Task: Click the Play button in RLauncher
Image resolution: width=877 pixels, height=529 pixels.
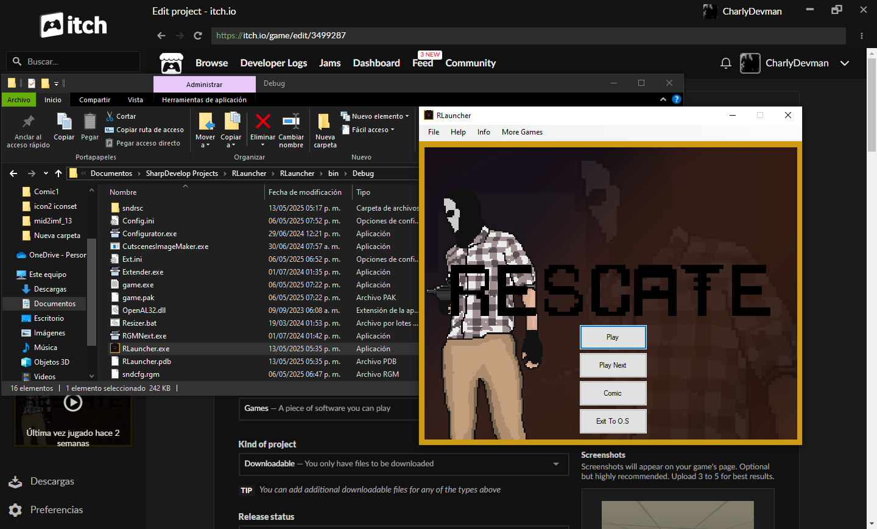Action: tap(613, 337)
